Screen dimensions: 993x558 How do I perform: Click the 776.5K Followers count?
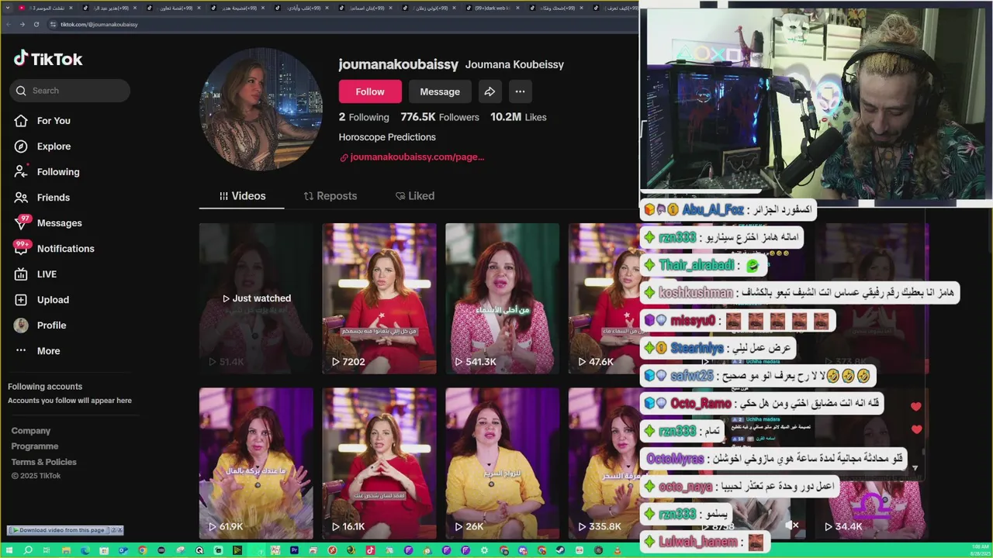click(440, 117)
